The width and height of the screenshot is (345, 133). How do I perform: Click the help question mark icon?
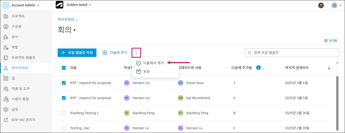[321, 5]
